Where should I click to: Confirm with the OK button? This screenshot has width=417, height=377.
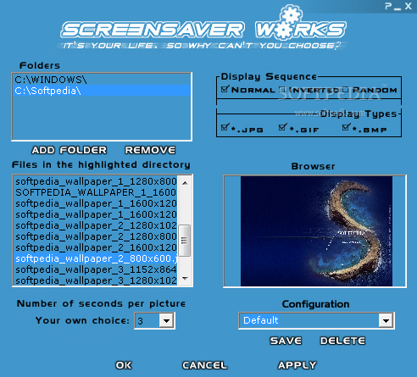tap(124, 365)
